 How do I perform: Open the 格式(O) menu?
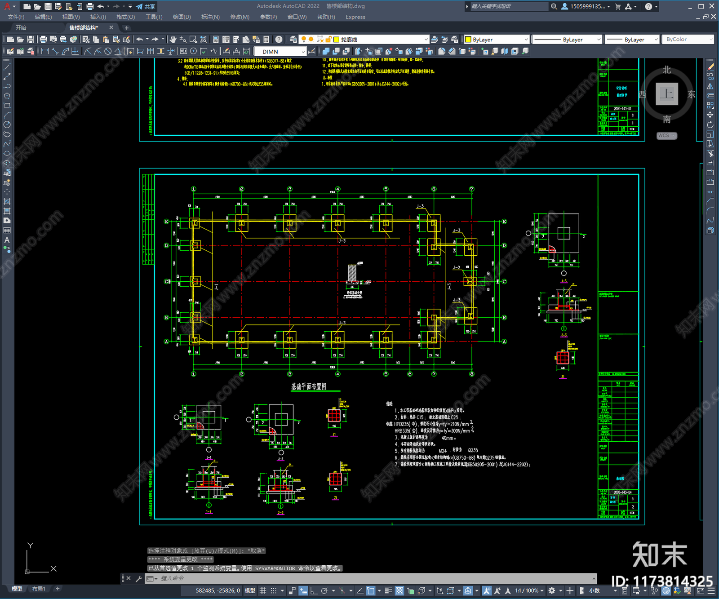pos(125,17)
